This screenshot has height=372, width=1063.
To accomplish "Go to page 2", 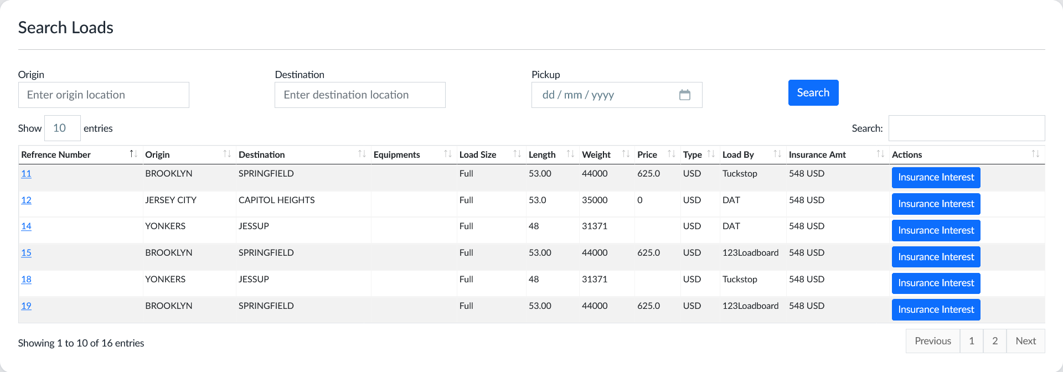I will [995, 341].
